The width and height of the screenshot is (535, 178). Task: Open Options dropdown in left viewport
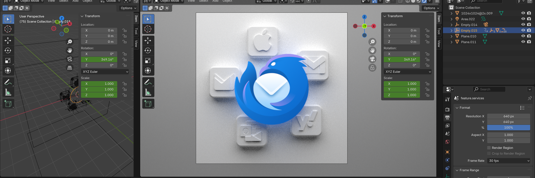128,8
